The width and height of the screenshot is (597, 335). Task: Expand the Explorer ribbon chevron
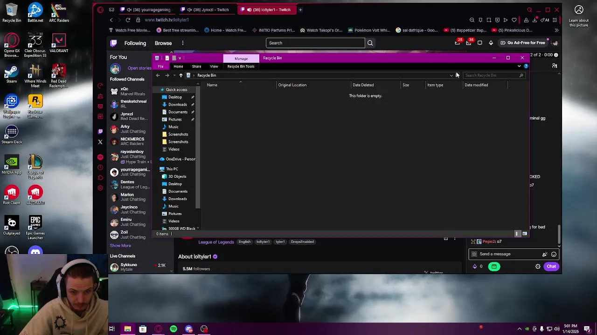pos(519,66)
